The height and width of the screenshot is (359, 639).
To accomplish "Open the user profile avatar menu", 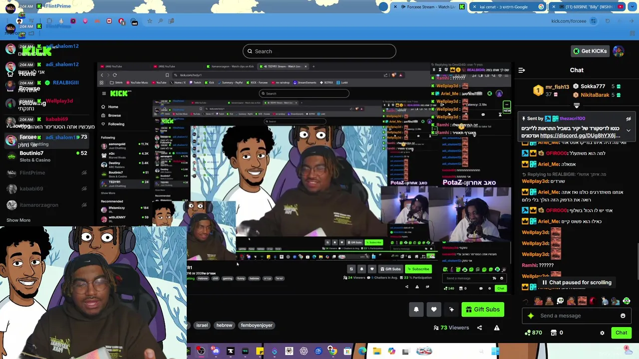I will 619,51.
